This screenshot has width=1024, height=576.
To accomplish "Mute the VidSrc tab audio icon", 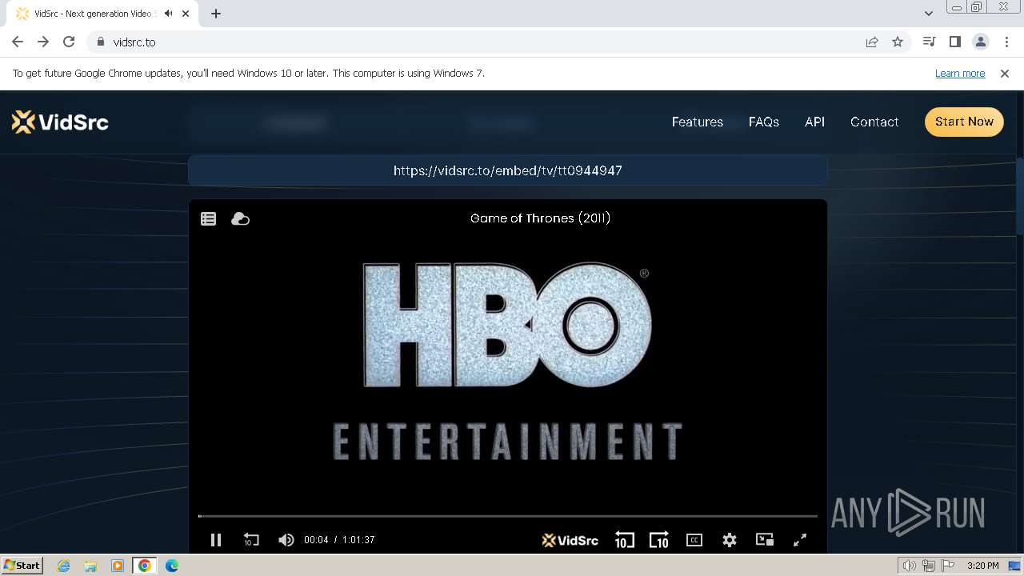I will (168, 14).
